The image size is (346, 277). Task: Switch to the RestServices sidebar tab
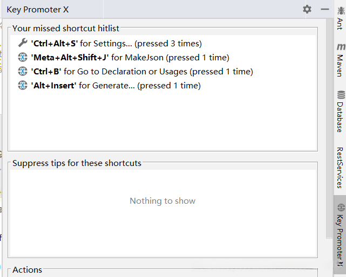click(x=340, y=167)
